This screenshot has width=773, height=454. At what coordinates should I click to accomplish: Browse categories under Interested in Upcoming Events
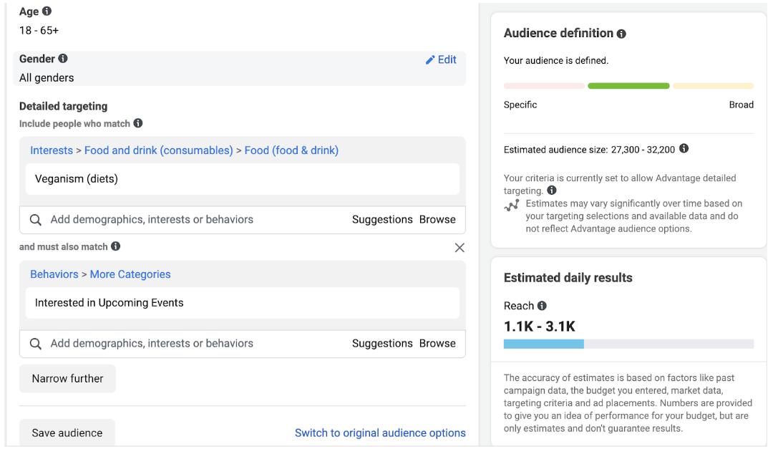coord(437,344)
